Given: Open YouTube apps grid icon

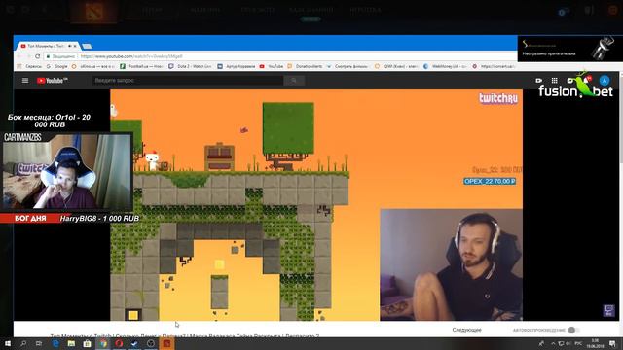Looking at the screenshot, I should [x=554, y=80].
